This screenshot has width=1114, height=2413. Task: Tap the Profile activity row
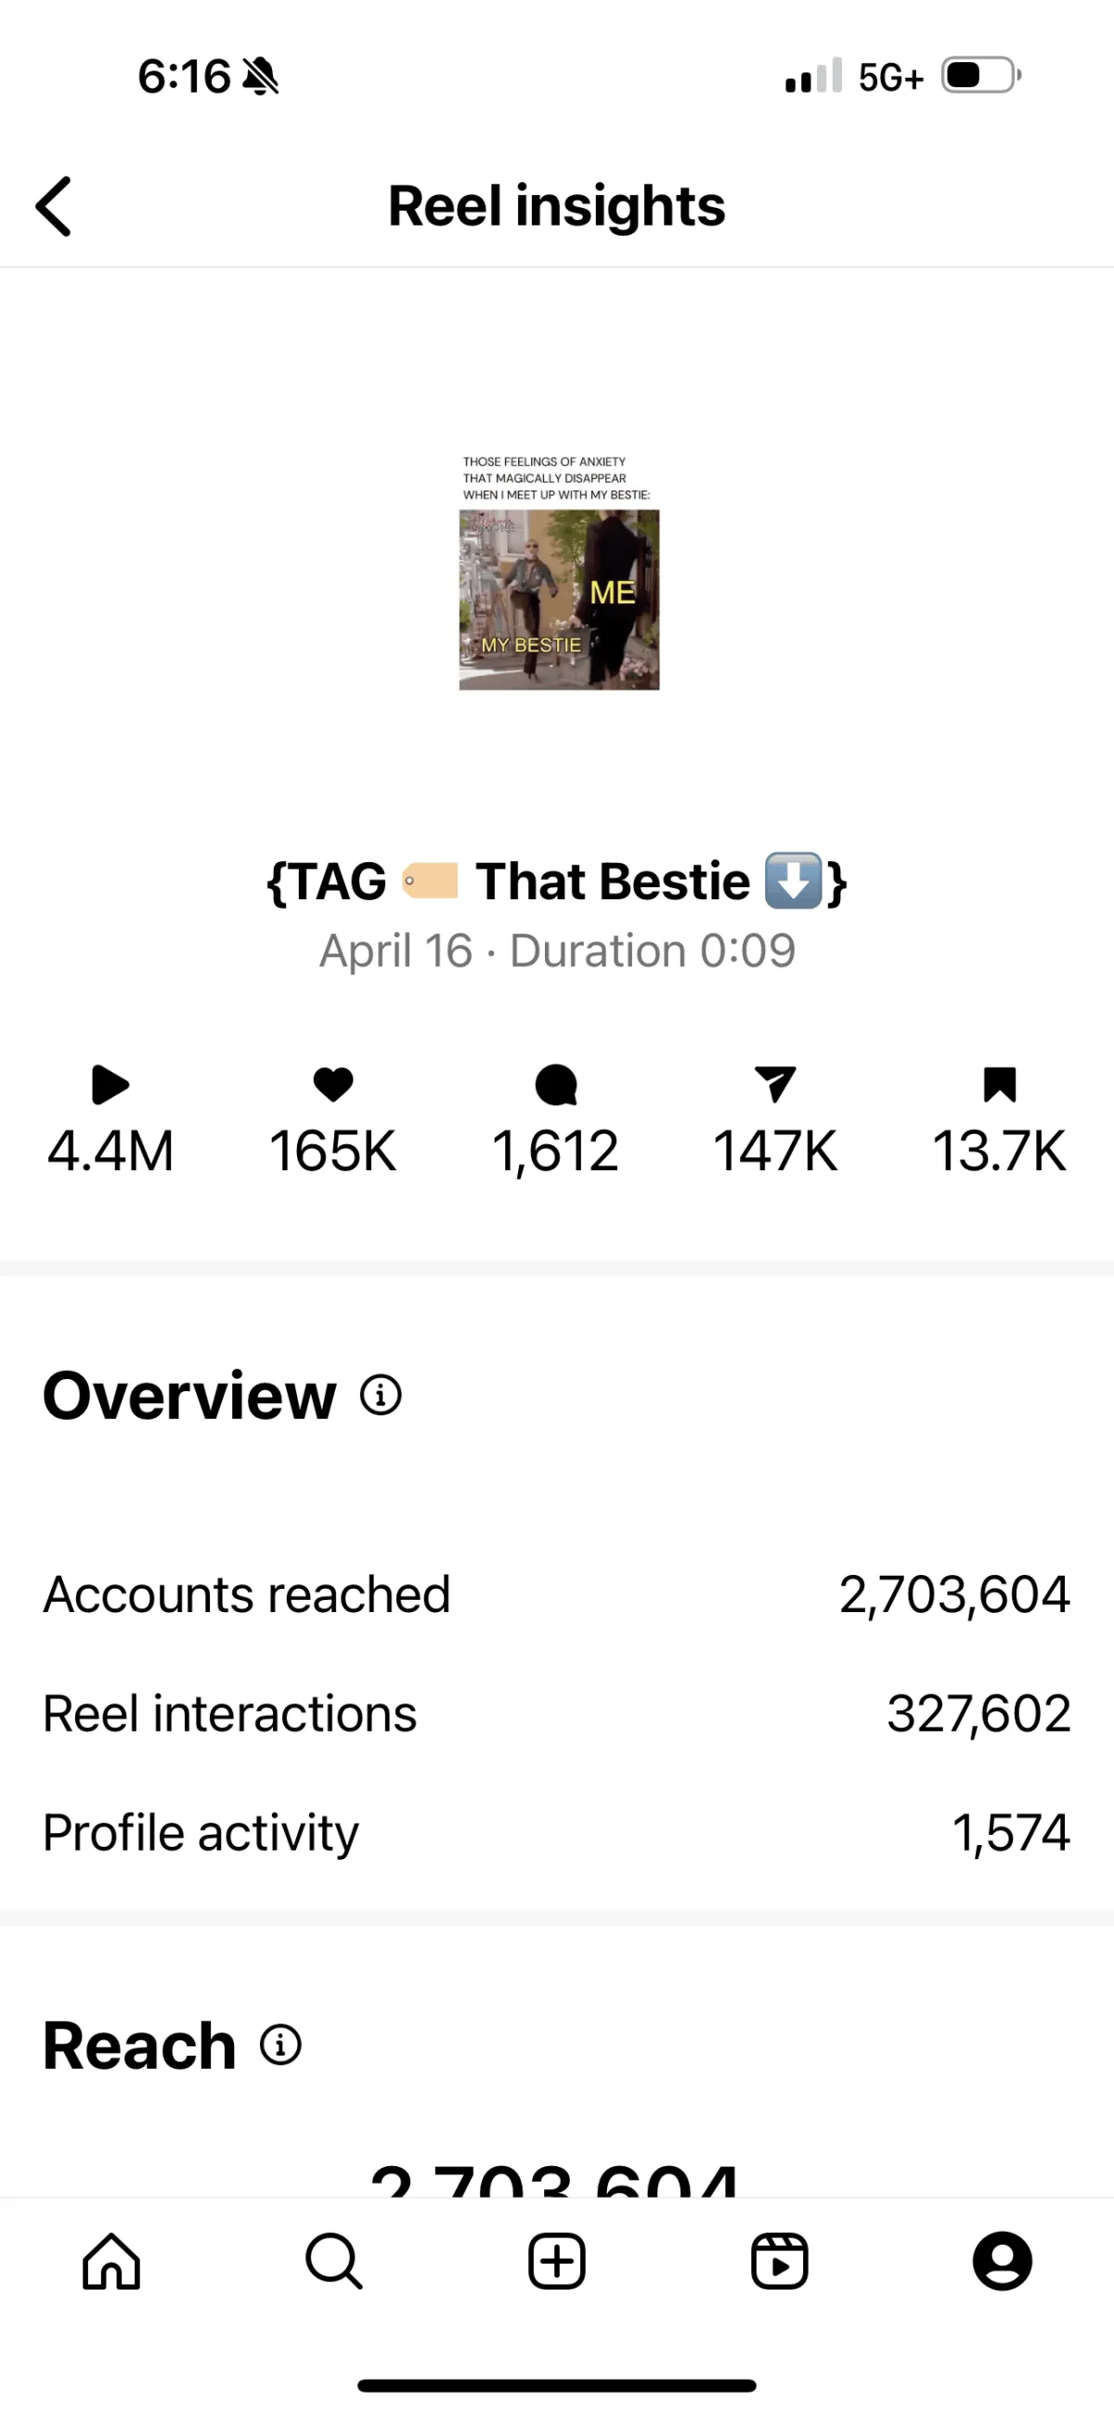[556, 1832]
